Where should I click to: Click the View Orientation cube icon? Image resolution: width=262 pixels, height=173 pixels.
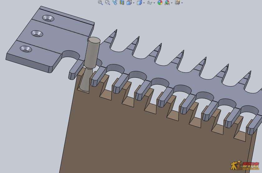[x=129, y=2]
